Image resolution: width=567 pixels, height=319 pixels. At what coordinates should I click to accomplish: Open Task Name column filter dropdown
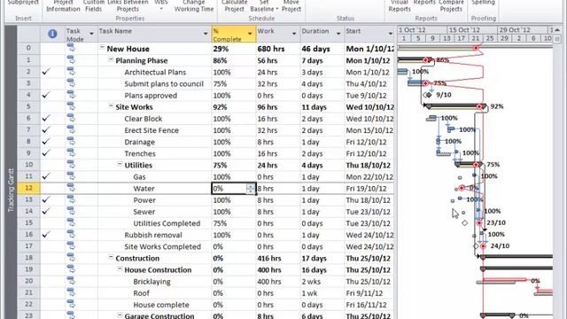tap(206, 34)
